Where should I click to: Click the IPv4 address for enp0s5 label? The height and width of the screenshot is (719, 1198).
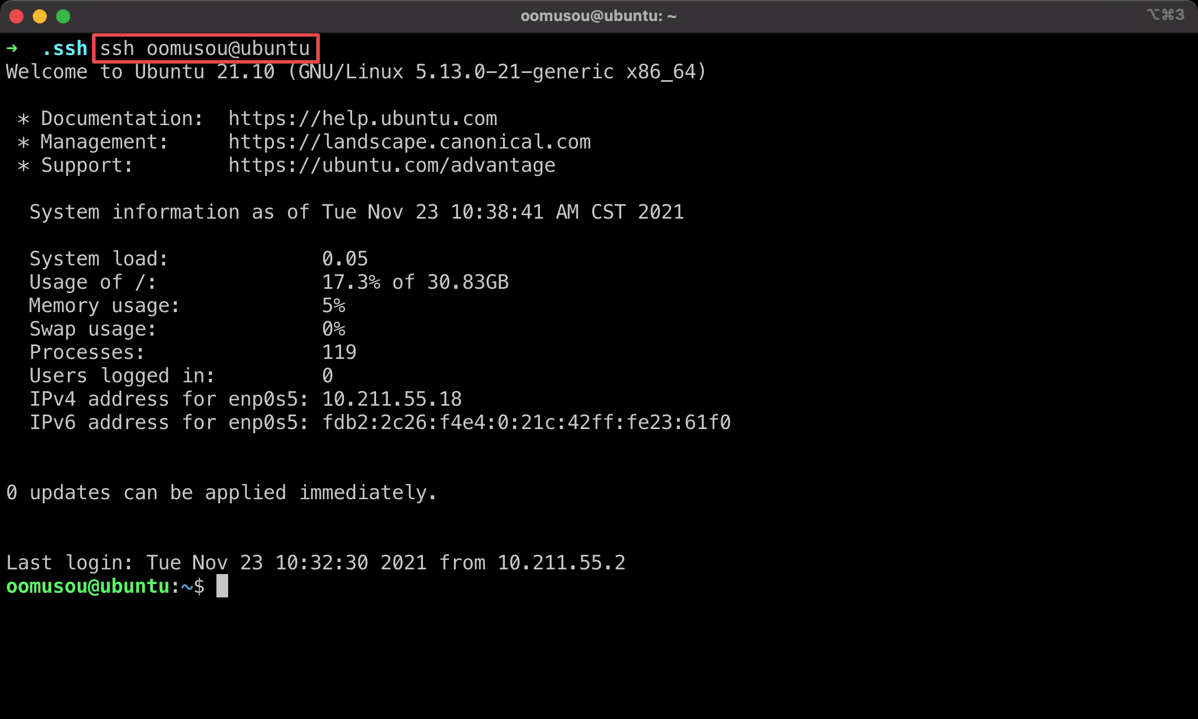169,399
